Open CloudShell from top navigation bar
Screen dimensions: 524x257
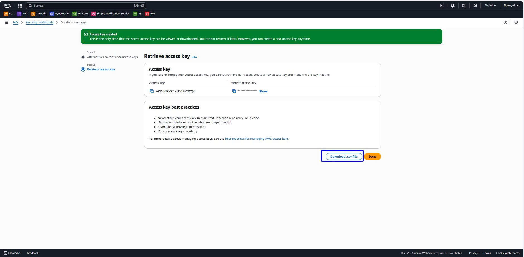click(441, 6)
